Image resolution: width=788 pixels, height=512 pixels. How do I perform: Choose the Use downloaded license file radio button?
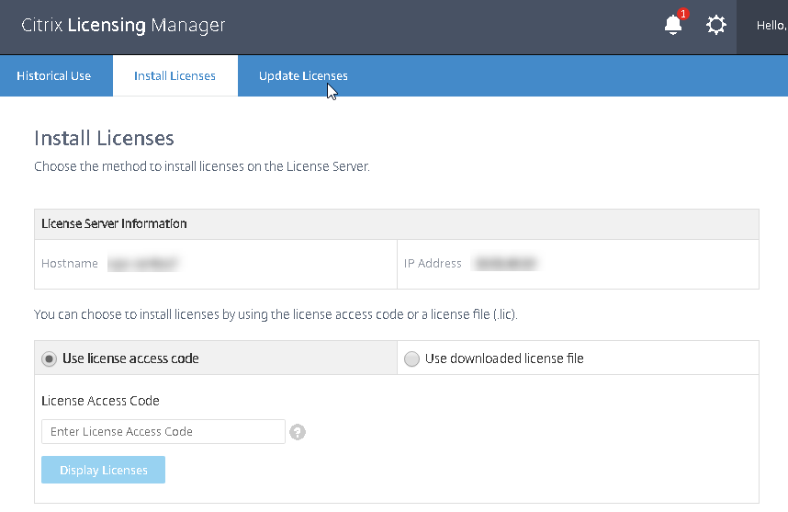click(x=411, y=358)
